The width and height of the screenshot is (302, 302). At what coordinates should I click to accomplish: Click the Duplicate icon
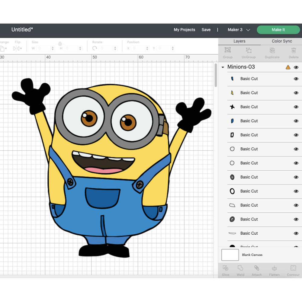[271, 53]
